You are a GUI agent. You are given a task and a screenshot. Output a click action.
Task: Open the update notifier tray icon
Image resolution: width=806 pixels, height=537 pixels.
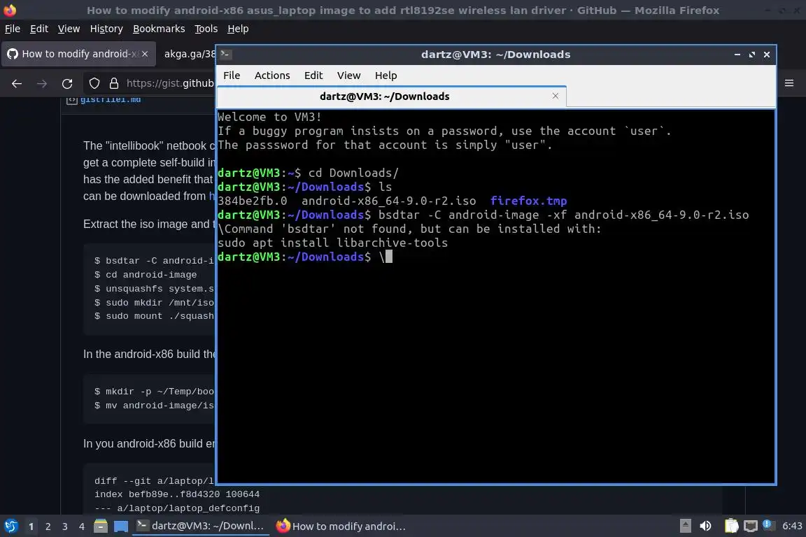pyautogui.click(x=768, y=524)
